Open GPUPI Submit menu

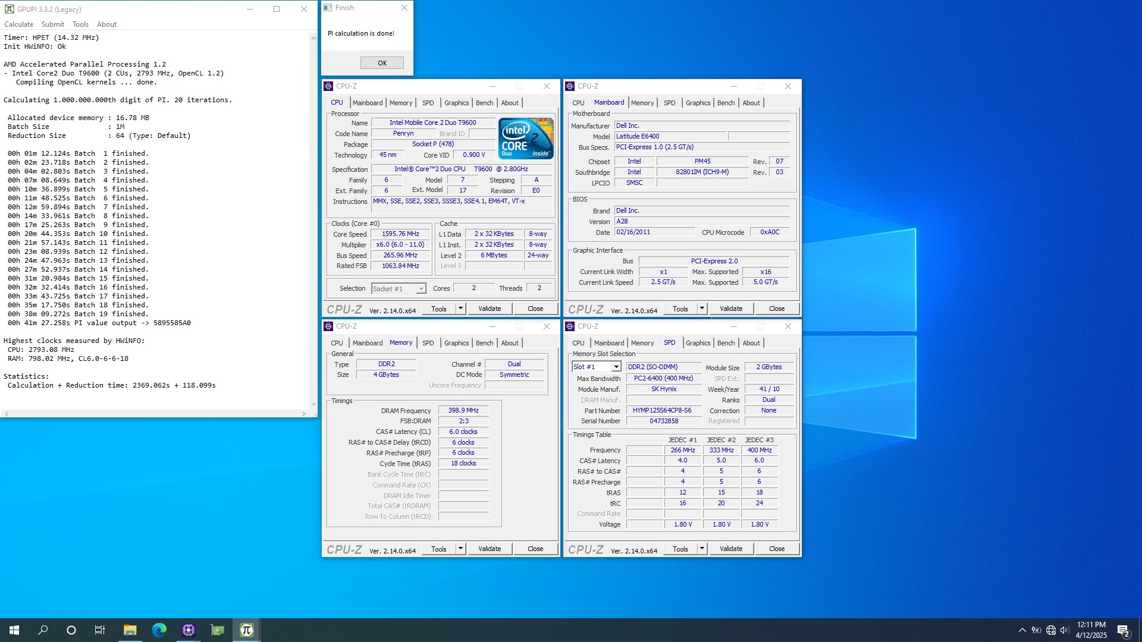(52, 24)
